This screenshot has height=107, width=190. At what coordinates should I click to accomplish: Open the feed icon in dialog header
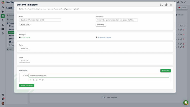161,5
